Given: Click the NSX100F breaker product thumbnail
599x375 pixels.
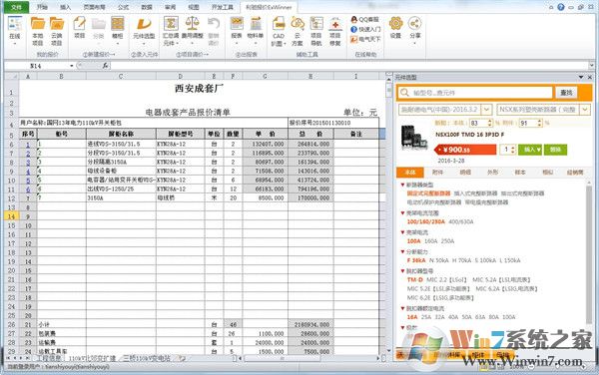Looking at the screenshot, I should tap(413, 138).
